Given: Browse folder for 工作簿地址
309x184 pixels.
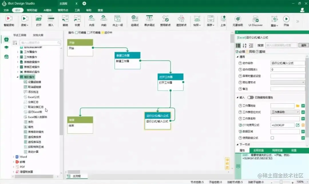Looking at the screenshot, I should [298, 106].
